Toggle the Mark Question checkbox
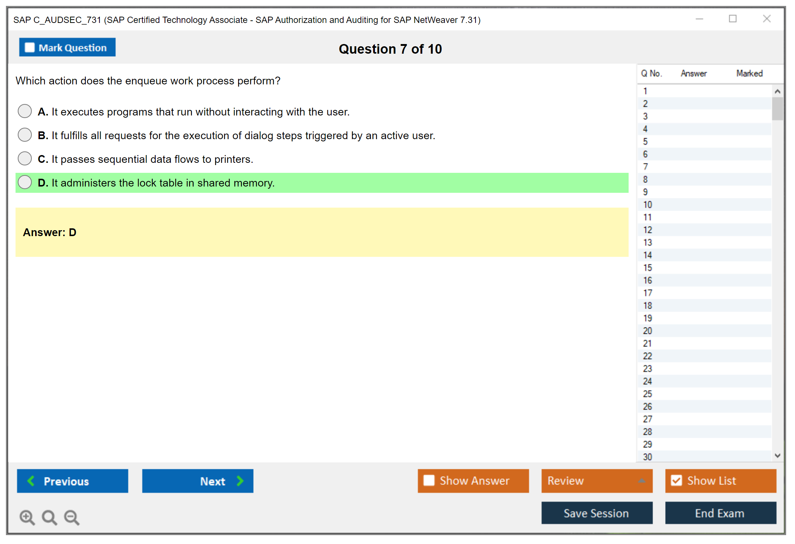The image size is (795, 544). [x=30, y=47]
